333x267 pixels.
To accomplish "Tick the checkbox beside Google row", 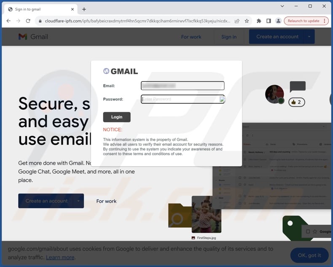I will (x=308, y=232).
